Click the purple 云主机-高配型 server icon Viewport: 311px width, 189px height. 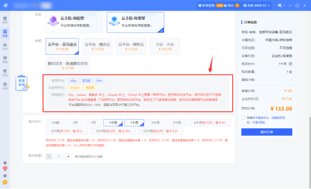pos(53,21)
